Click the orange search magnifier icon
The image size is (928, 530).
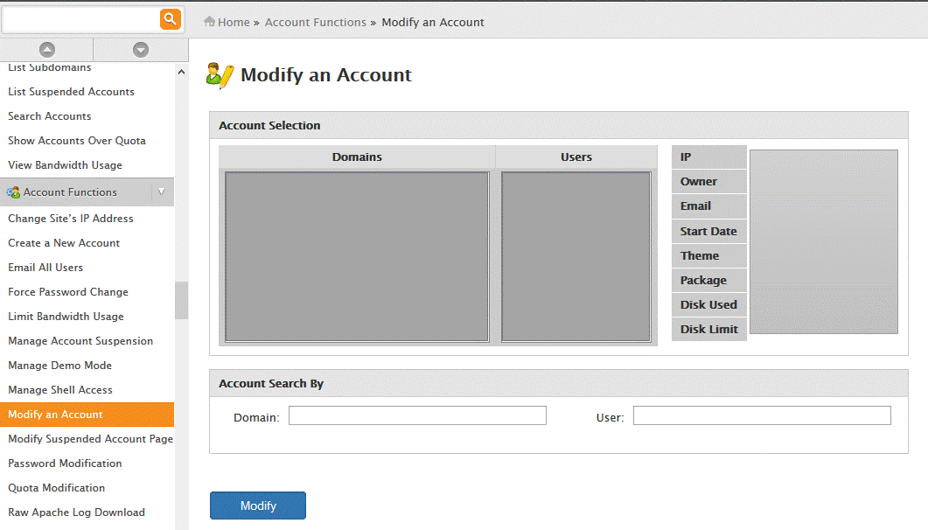171,18
